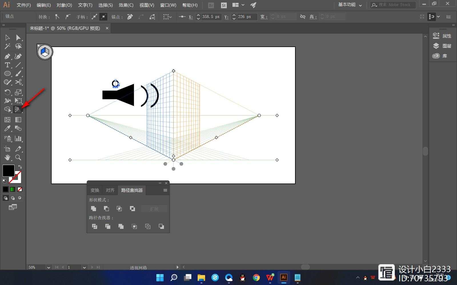Click the Fill color swatch
Image resolution: width=457 pixels, height=285 pixels.
[9, 171]
